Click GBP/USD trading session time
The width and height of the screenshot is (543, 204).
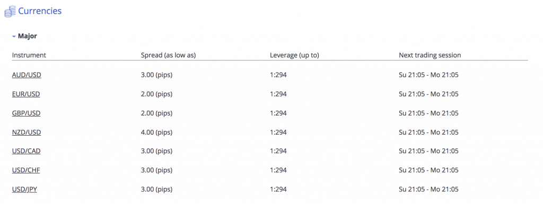point(428,113)
